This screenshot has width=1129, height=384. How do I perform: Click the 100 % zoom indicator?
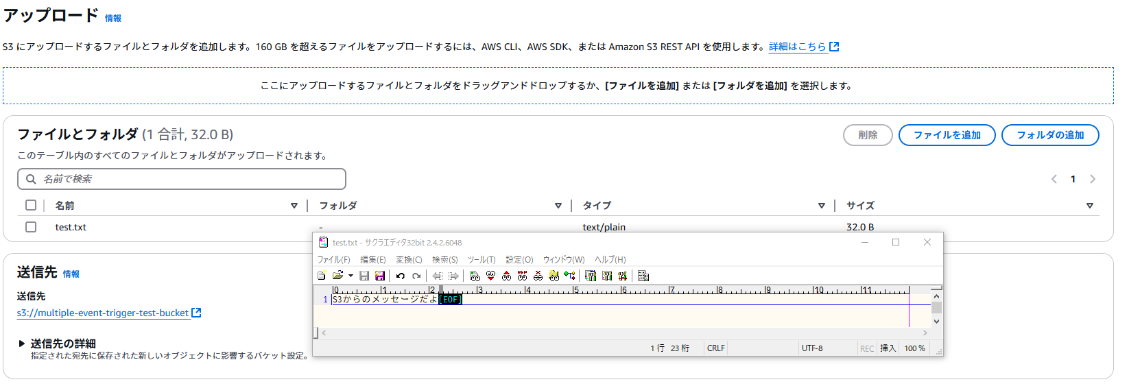[x=914, y=348]
